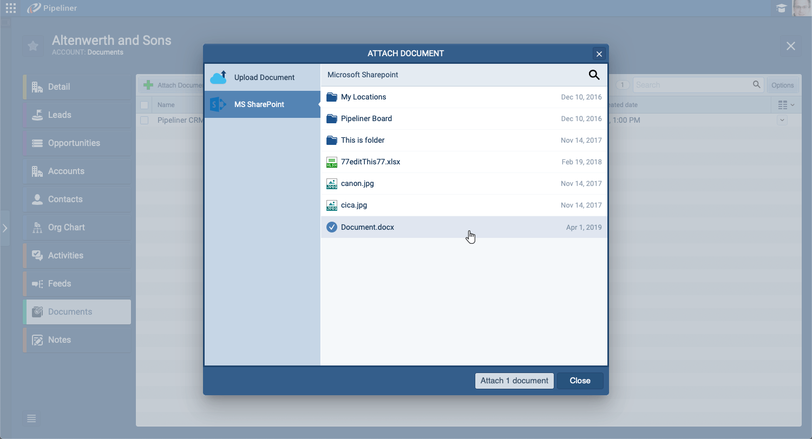The width and height of the screenshot is (812, 439).
Task: Open the Pipeliner Board folder
Action: pyautogui.click(x=366, y=119)
